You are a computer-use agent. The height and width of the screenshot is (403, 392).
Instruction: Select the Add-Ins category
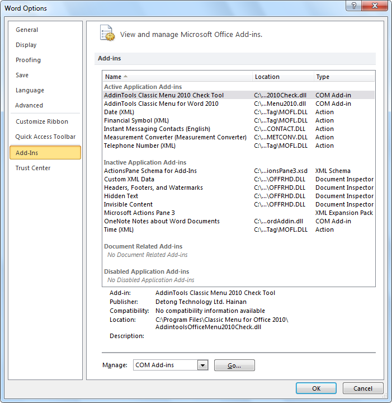tap(45, 153)
